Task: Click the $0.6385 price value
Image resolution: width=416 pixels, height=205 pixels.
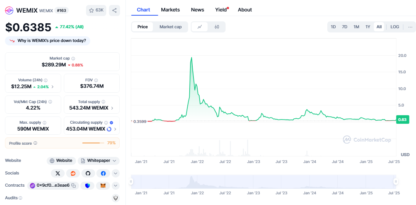Action: 28,27
